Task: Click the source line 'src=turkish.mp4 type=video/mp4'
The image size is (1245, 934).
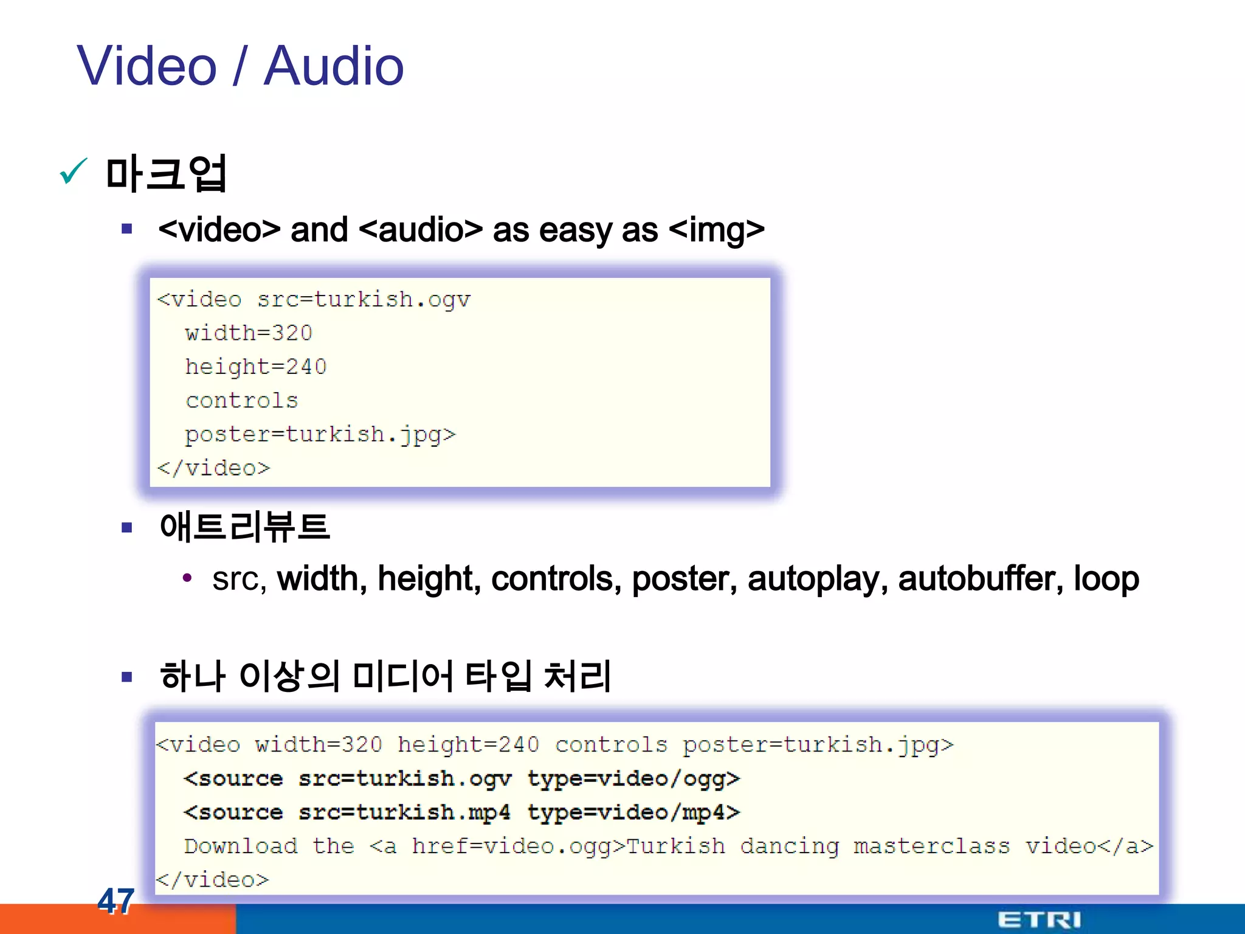Action: 462,813
